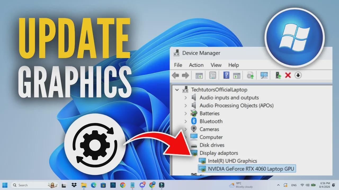Viewport: 339px width, 190px height.
Task: Scan for hardware changes via monitor-magnifier icon
Action: click(264, 75)
